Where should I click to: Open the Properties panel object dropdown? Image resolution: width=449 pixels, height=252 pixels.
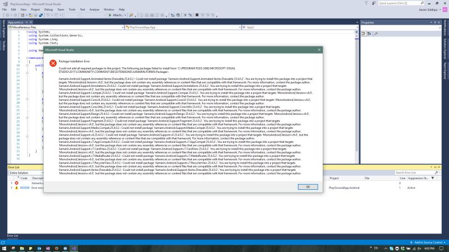(x=401, y=27)
